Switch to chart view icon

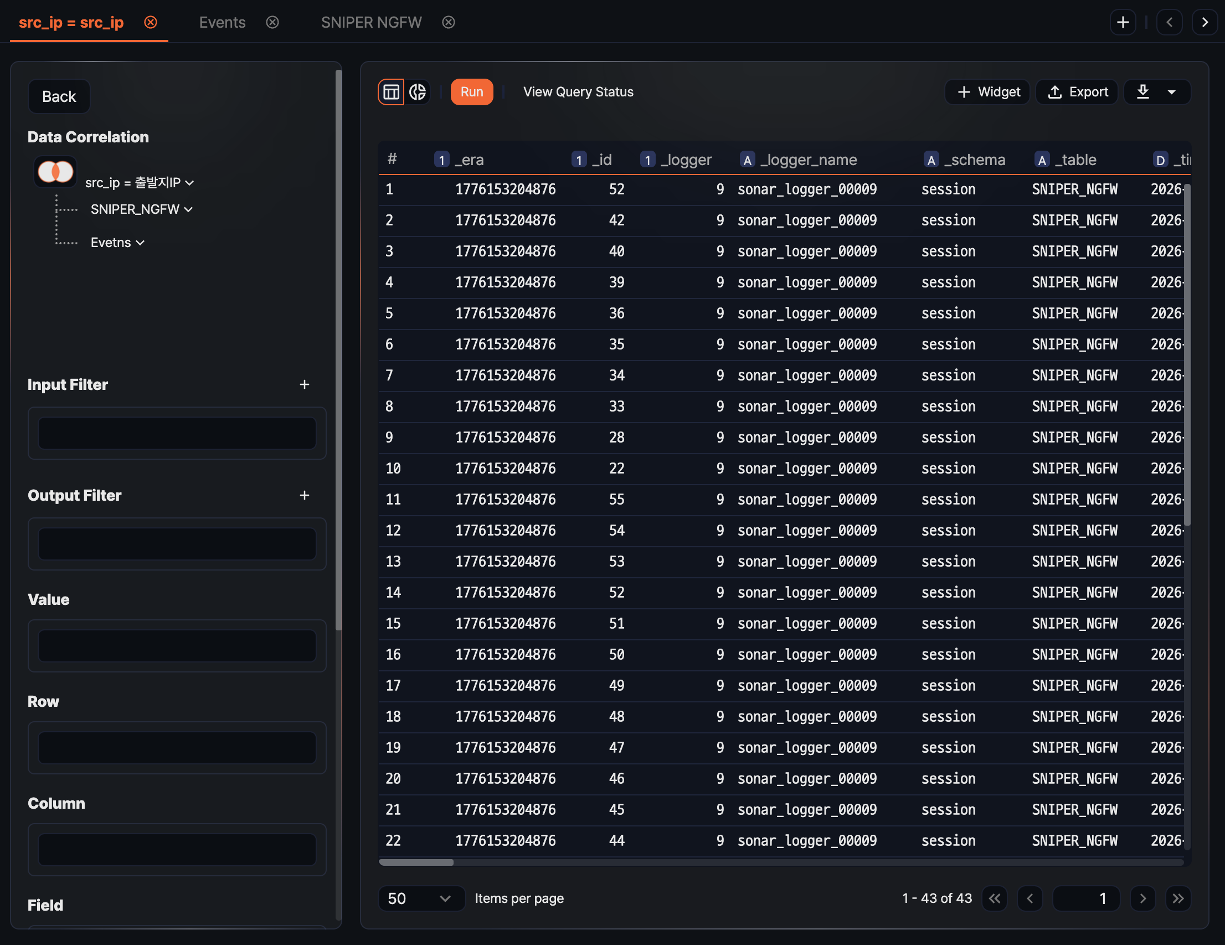418,92
